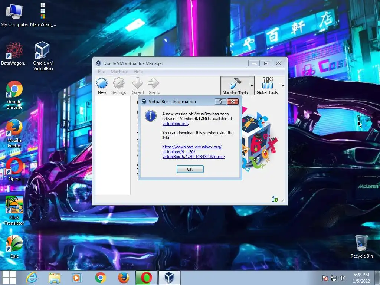The height and width of the screenshot is (285, 380).
Task: Click the Start arrow icon
Action: [x=154, y=86]
